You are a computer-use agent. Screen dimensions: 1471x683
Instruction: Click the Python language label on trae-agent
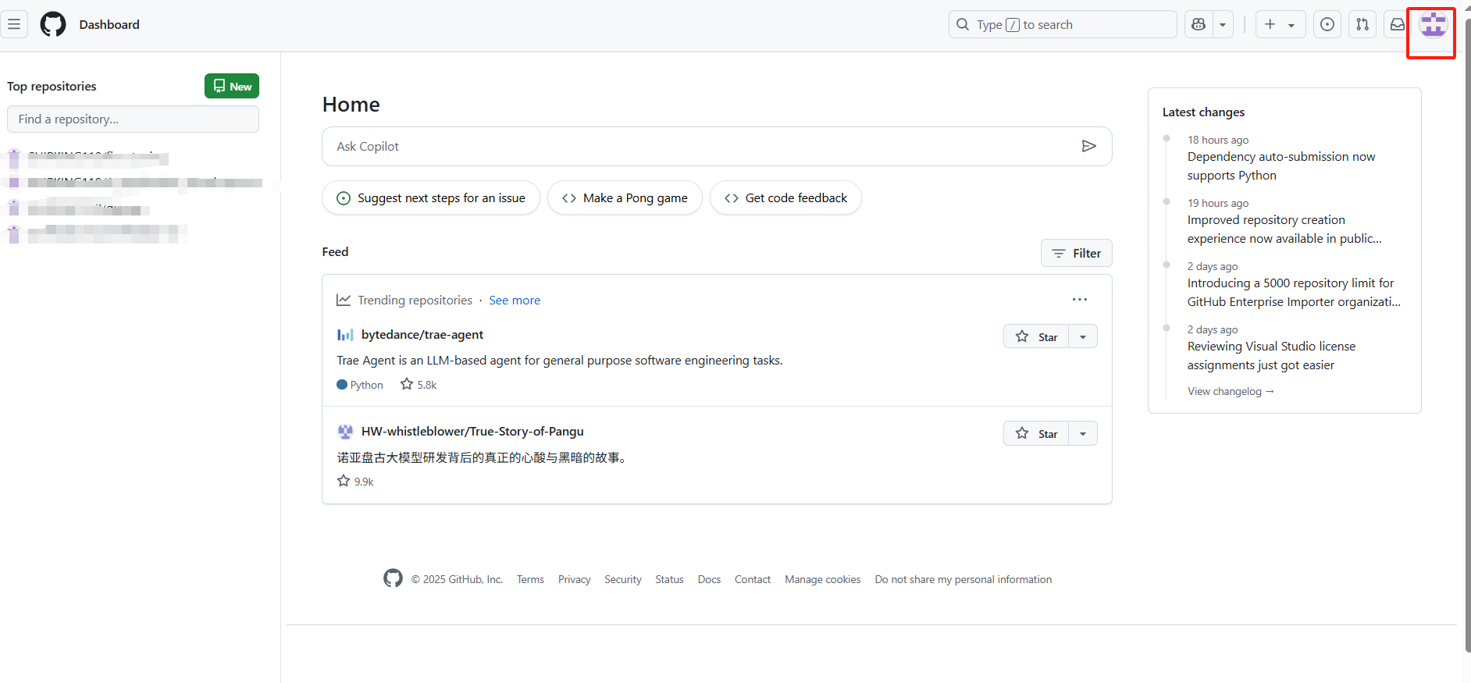[360, 385]
